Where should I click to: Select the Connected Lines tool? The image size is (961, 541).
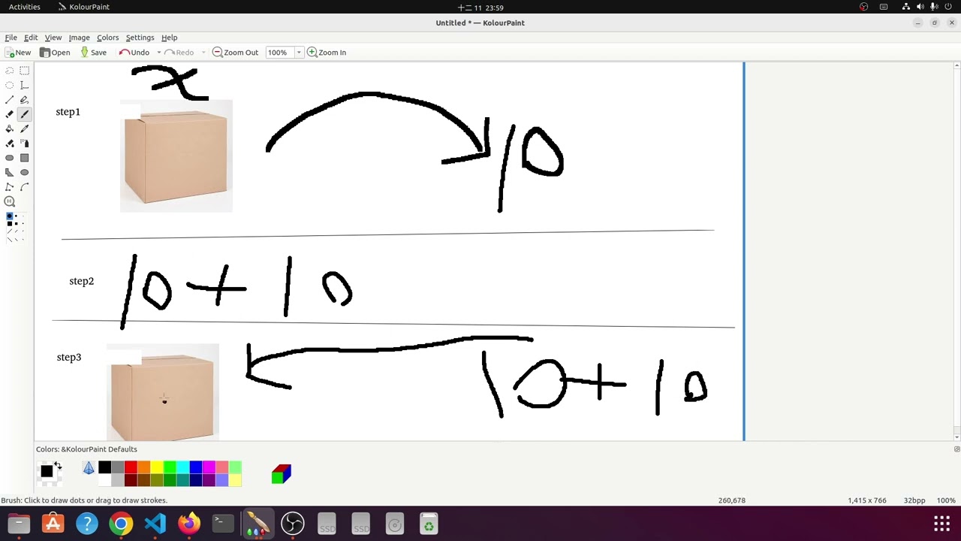[10, 186]
